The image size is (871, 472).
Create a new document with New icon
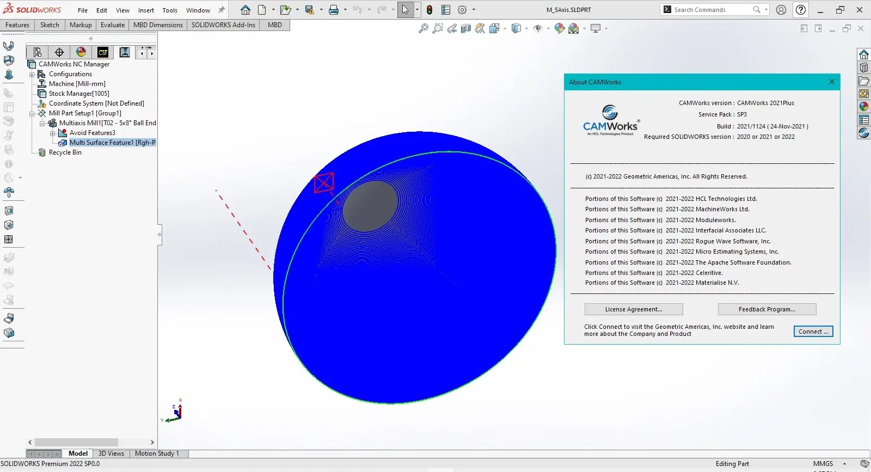pos(262,10)
